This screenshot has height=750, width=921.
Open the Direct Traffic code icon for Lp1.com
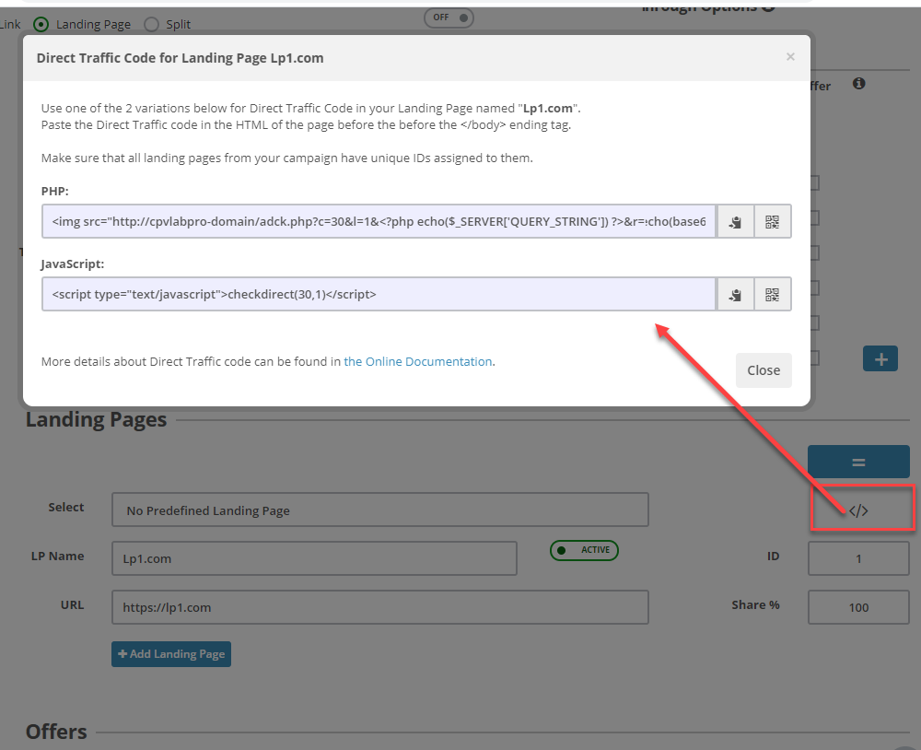tap(860, 508)
